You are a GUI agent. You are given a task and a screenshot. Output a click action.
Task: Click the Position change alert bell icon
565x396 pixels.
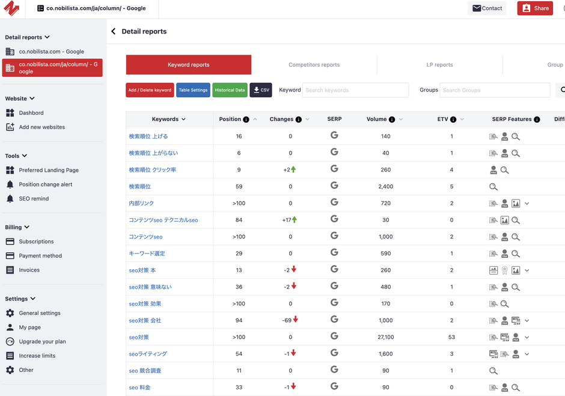(10, 184)
